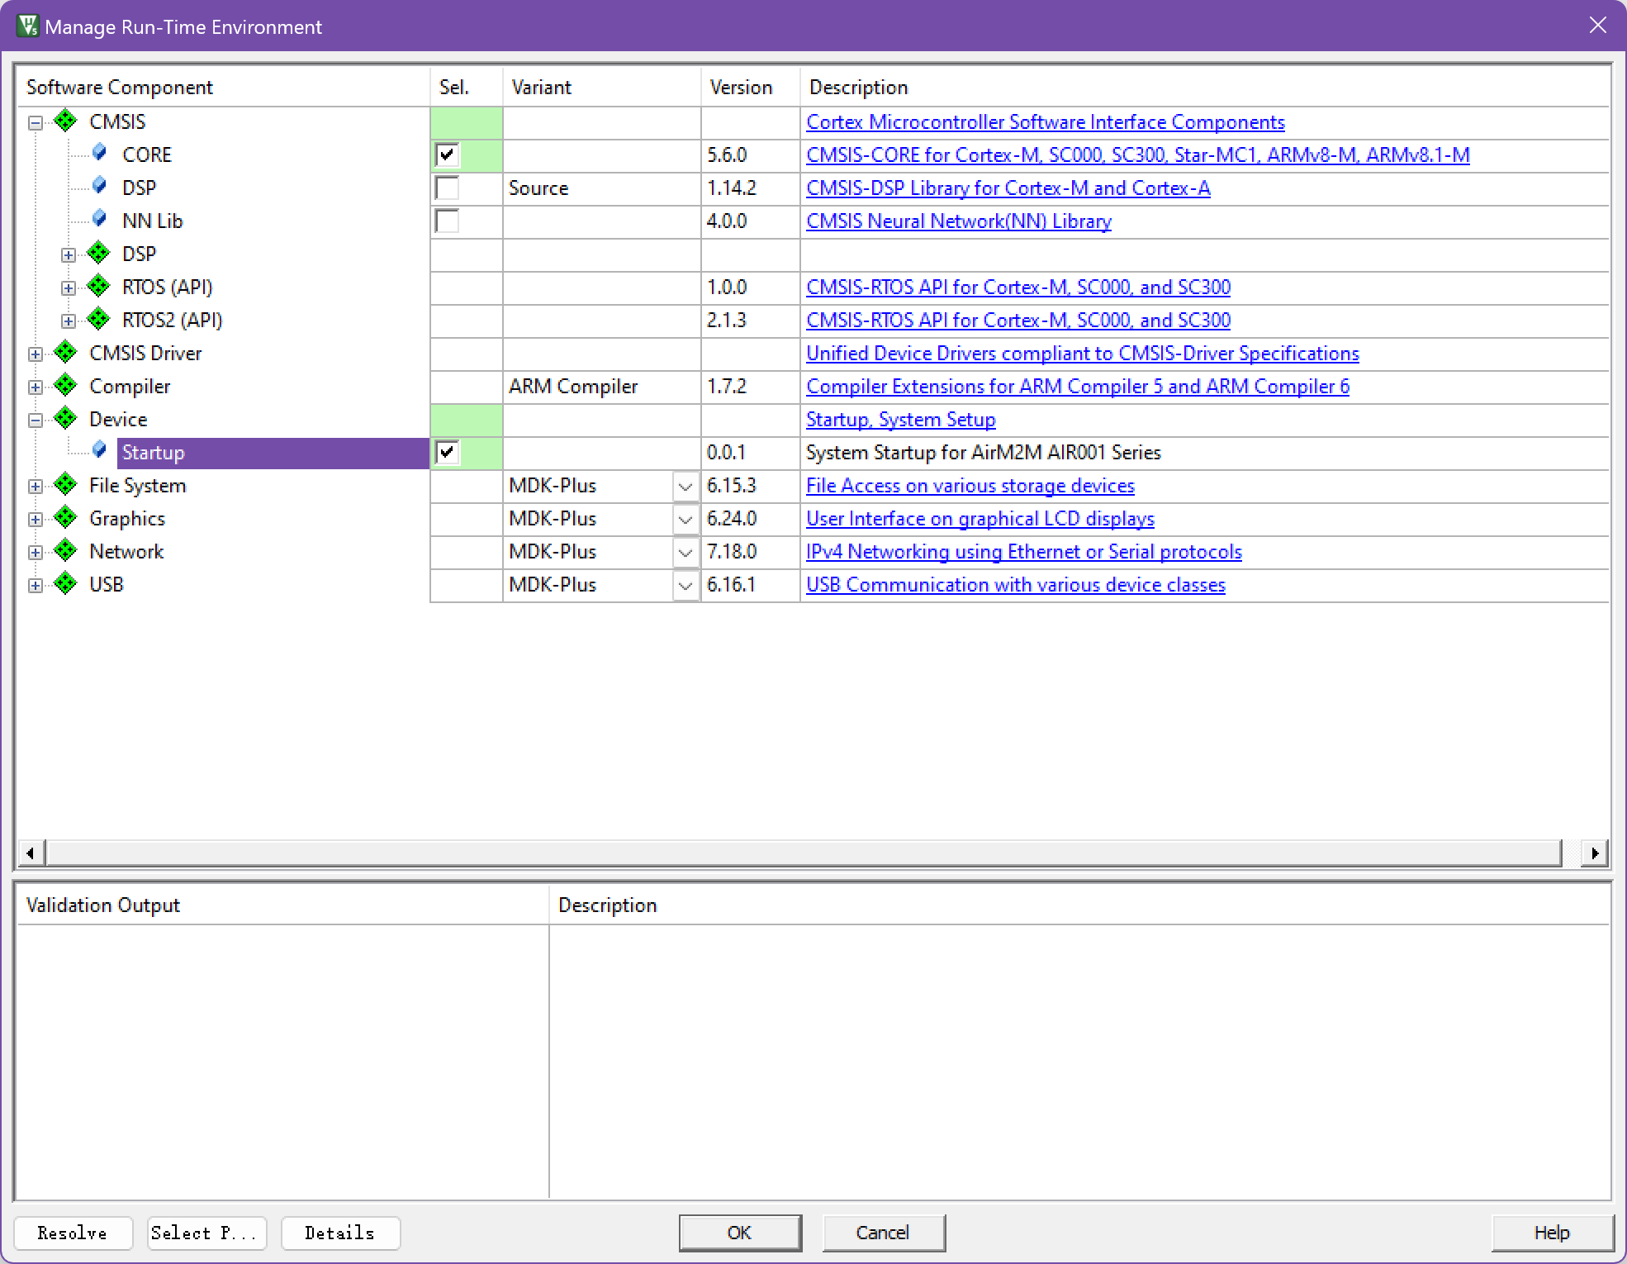This screenshot has width=1627, height=1264.
Task: Click the right arrow of horizontal scrollbar
Action: [x=1594, y=852]
